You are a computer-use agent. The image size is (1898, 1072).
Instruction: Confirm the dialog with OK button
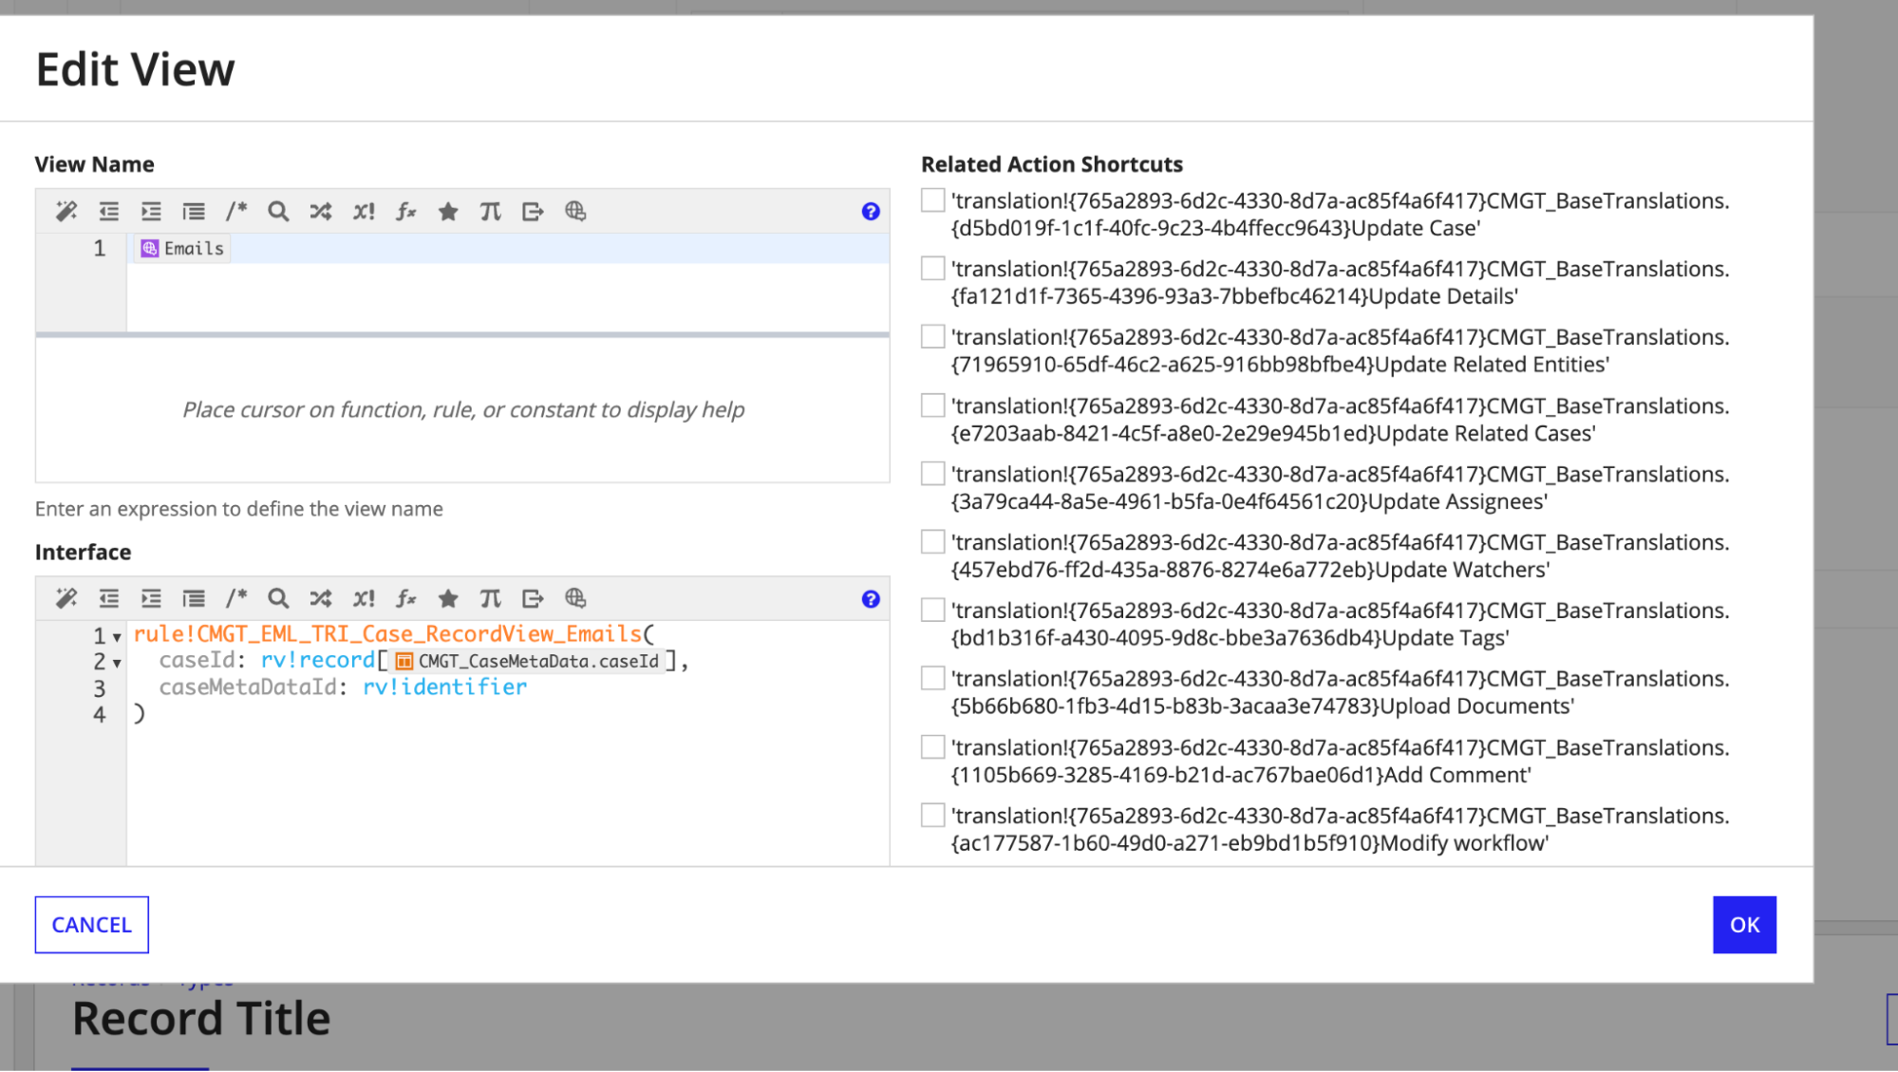(1744, 925)
